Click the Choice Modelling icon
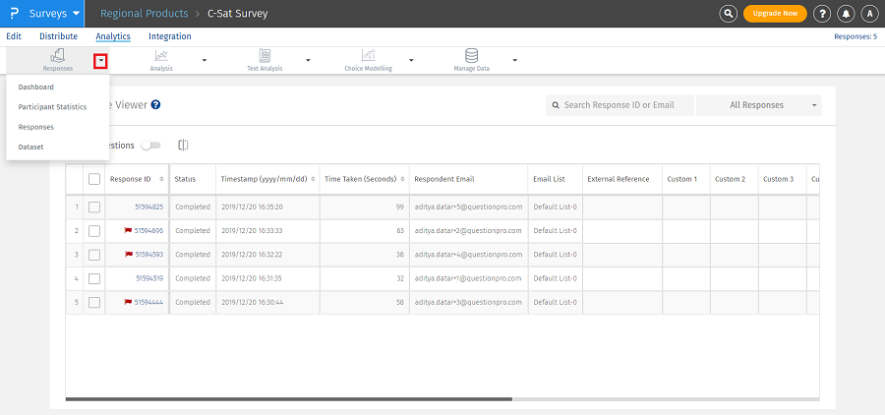The image size is (885, 415). pyautogui.click(x=368, y=56)
